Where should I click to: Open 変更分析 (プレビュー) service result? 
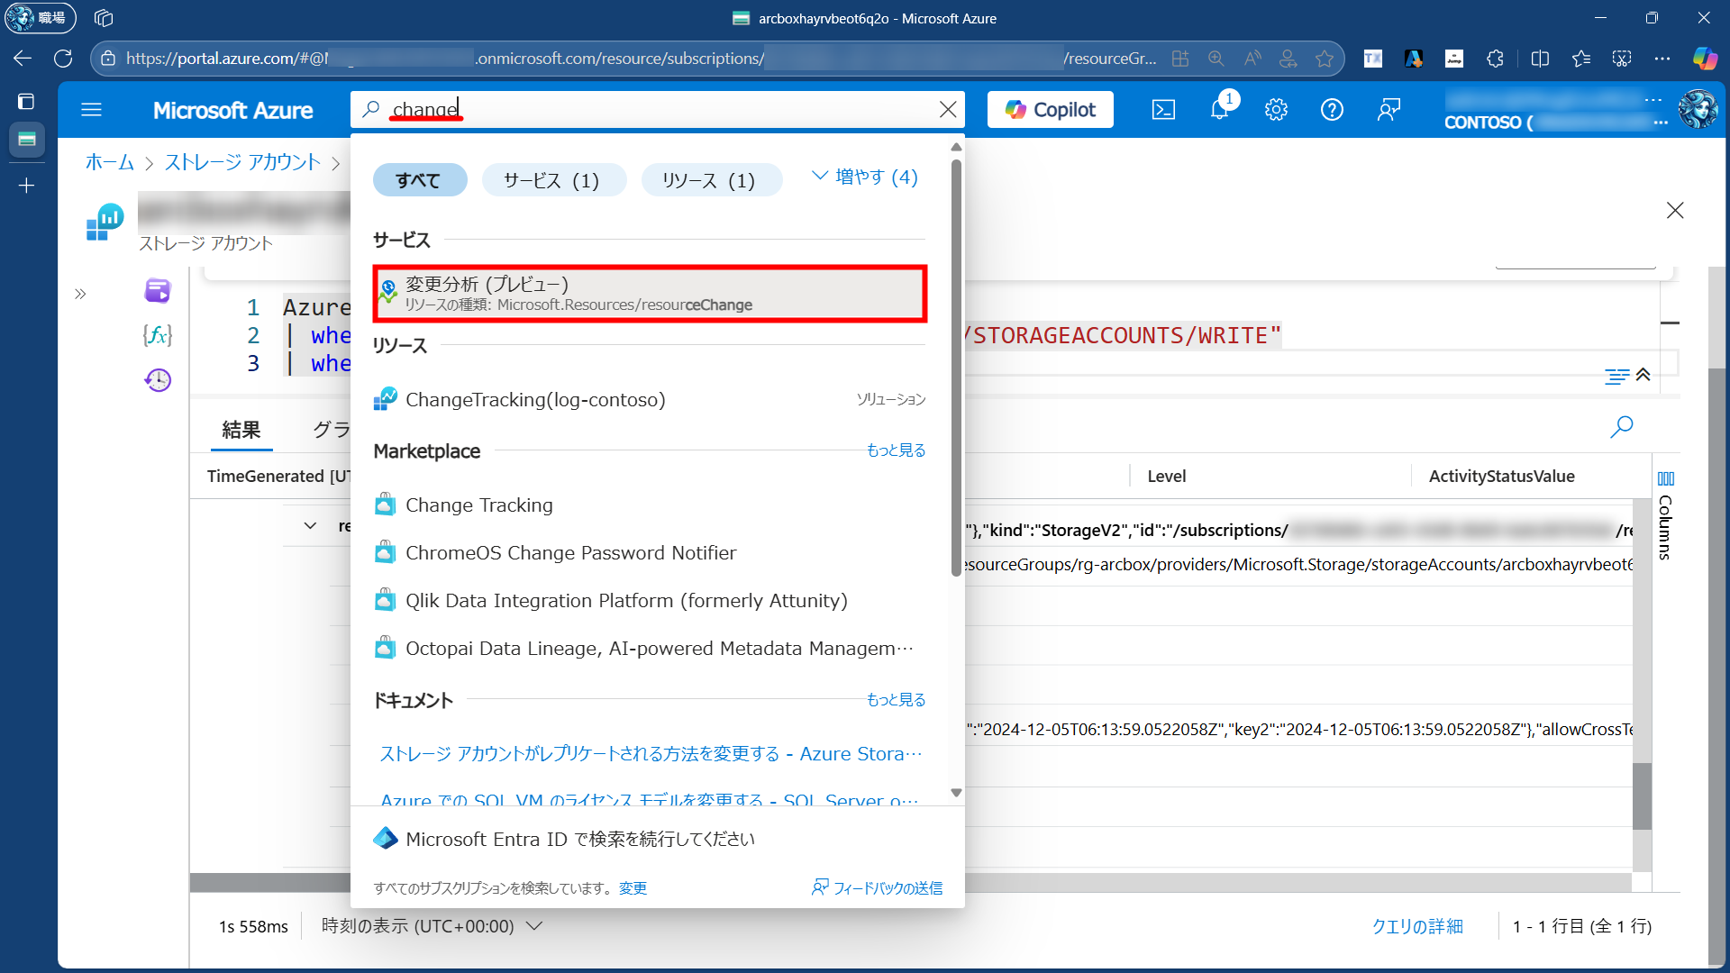649,294
